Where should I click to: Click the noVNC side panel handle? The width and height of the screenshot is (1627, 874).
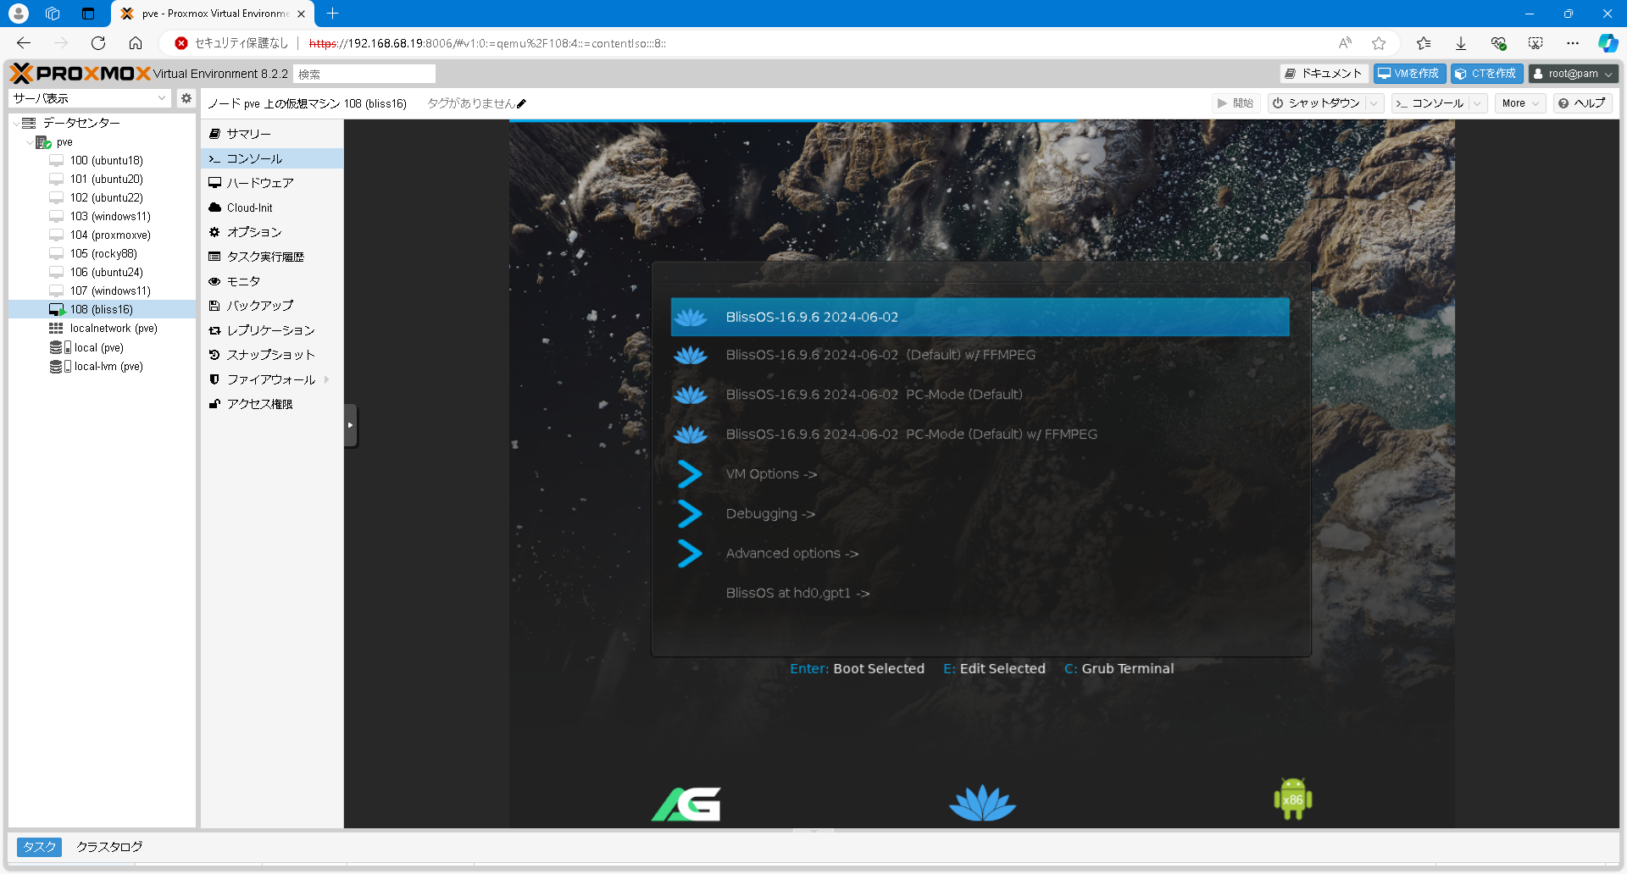(x=351, y=425)
